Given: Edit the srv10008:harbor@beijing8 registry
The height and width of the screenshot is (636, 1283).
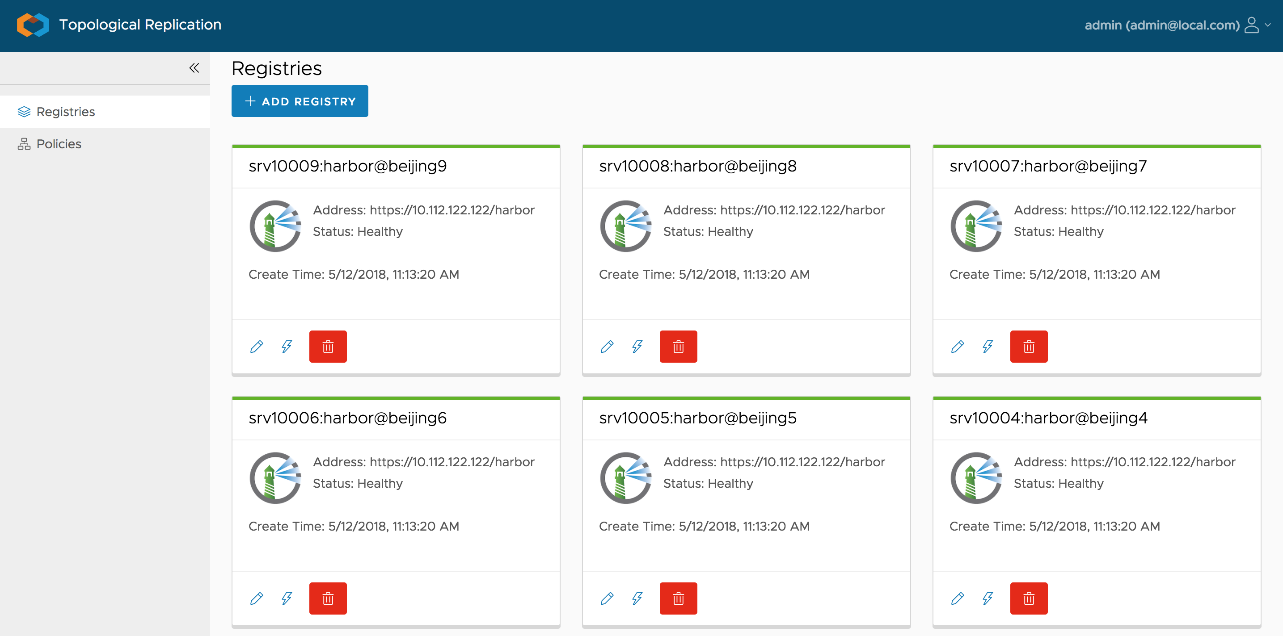Looking at the screenshot, I should point(607,347).
